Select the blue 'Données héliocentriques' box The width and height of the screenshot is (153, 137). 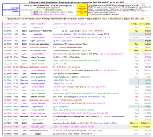(x=11, y=10)
